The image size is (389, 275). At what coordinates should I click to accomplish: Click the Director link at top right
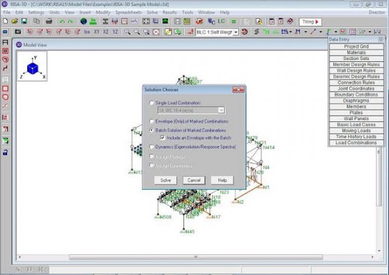coord(377,12)
